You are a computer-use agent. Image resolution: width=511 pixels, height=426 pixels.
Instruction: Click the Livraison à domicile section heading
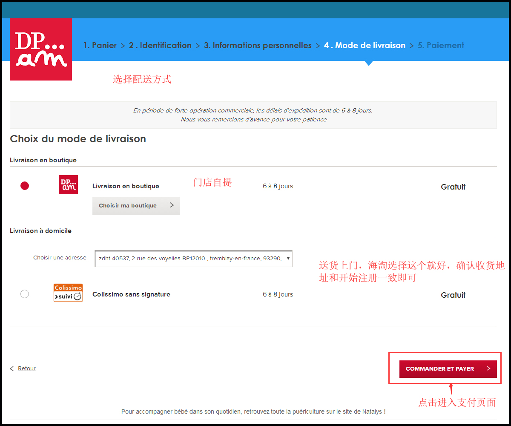click(40, 231)
